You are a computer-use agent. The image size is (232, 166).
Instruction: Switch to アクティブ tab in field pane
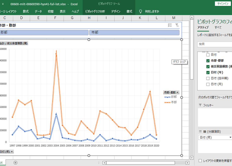pos(203,27)
